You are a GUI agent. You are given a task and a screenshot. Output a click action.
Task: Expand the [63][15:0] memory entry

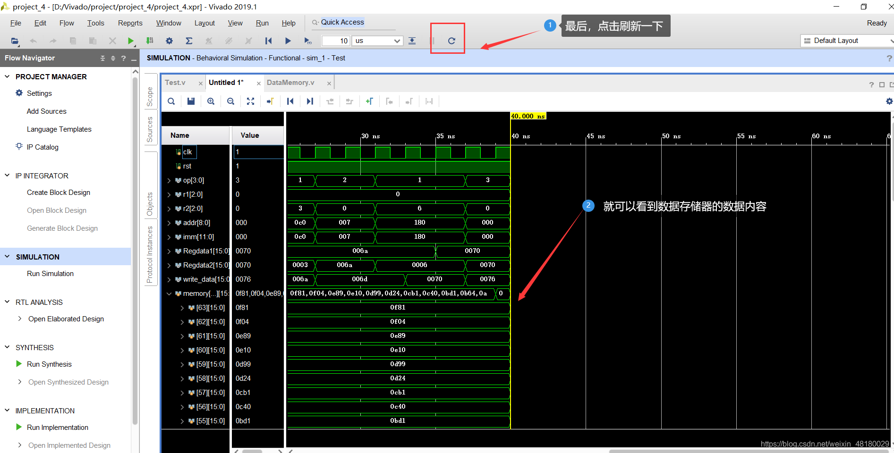(182, 308)
